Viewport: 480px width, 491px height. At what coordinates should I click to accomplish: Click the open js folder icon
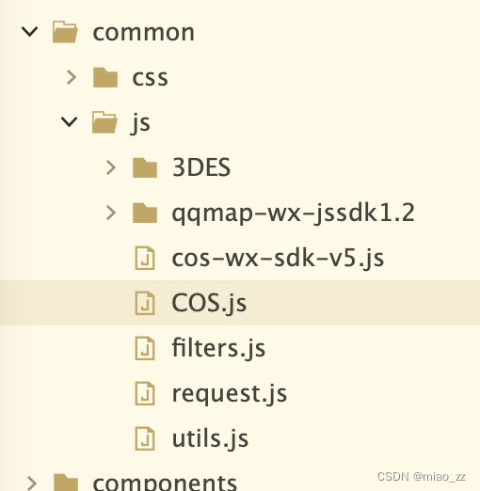(x=104, y=122)
